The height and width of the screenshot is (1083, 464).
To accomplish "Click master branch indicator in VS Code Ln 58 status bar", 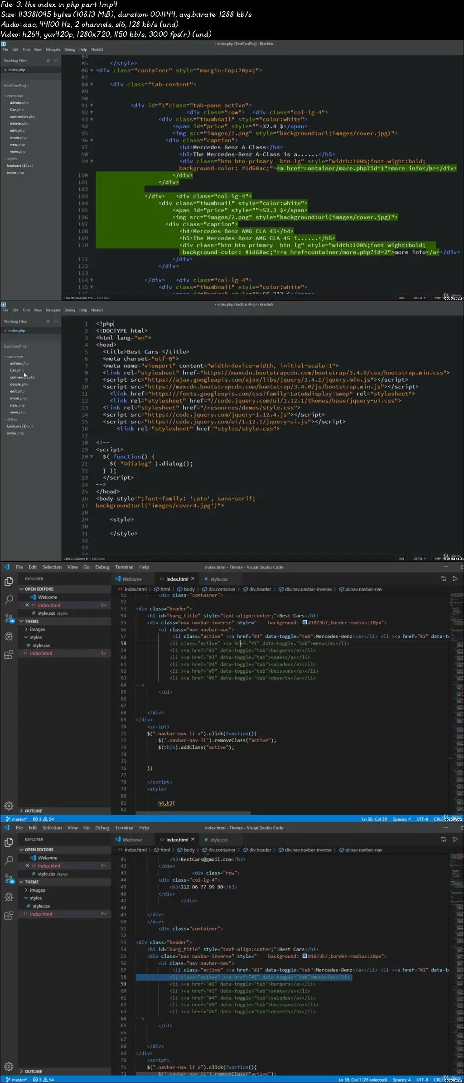I will 16,819.
